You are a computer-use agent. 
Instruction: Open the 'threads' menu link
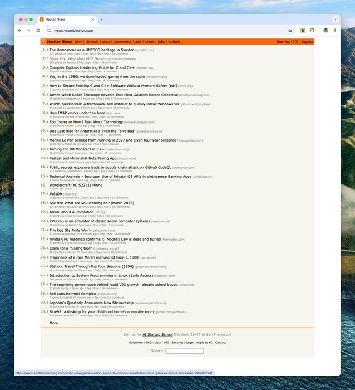[x=92, y=42]
